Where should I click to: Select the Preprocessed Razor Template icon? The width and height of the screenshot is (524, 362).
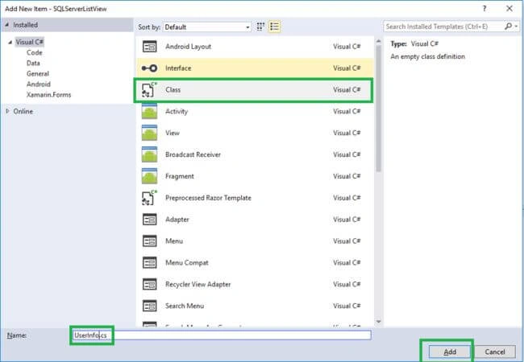pyautogui.click(x=149, y=198)
